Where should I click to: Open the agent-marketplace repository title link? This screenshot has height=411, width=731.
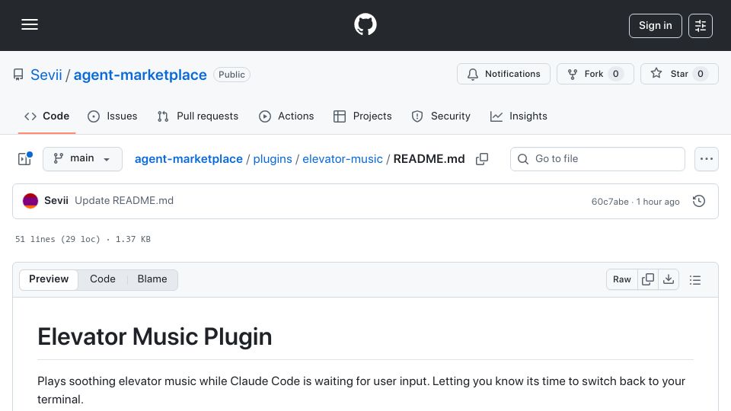(x=140, y=75)
